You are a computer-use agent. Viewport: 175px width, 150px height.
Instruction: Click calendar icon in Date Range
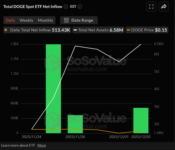coord(66,20)
